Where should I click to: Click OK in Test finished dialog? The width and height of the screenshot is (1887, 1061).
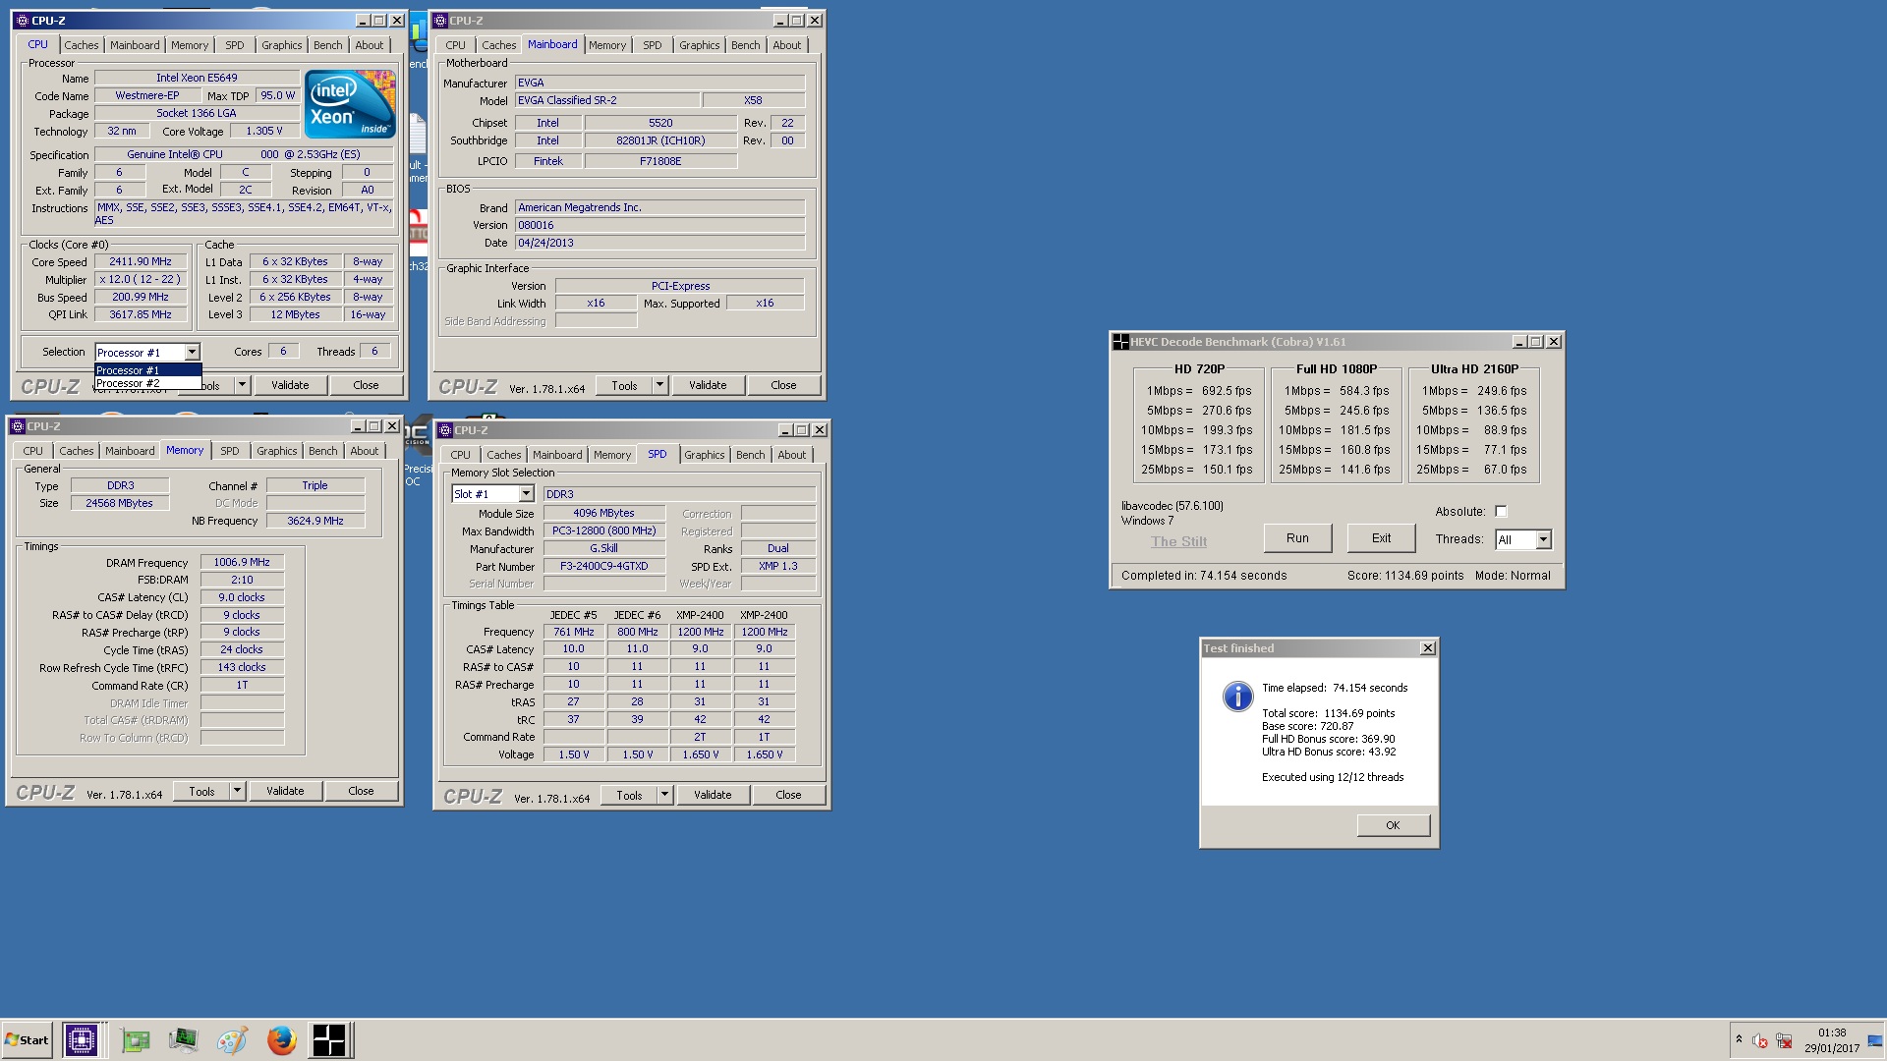coord(1393,825)
